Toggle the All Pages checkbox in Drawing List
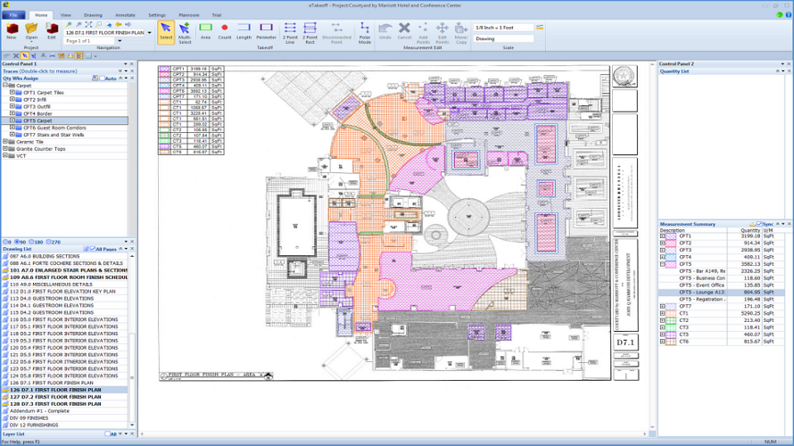 pyautogui.click(x=93, y=249)
